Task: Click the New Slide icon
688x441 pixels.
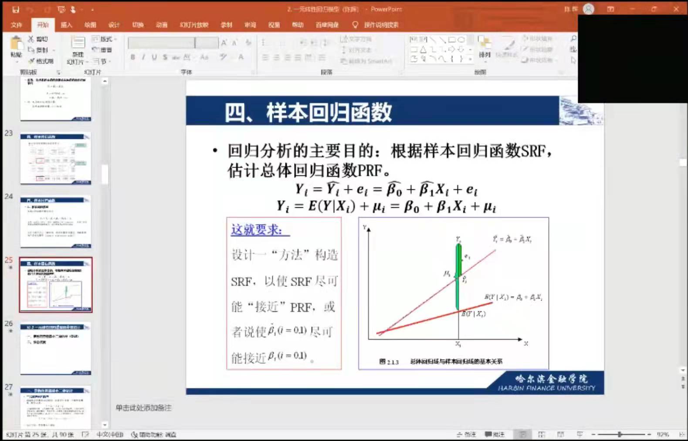Action: pos(78,44)
